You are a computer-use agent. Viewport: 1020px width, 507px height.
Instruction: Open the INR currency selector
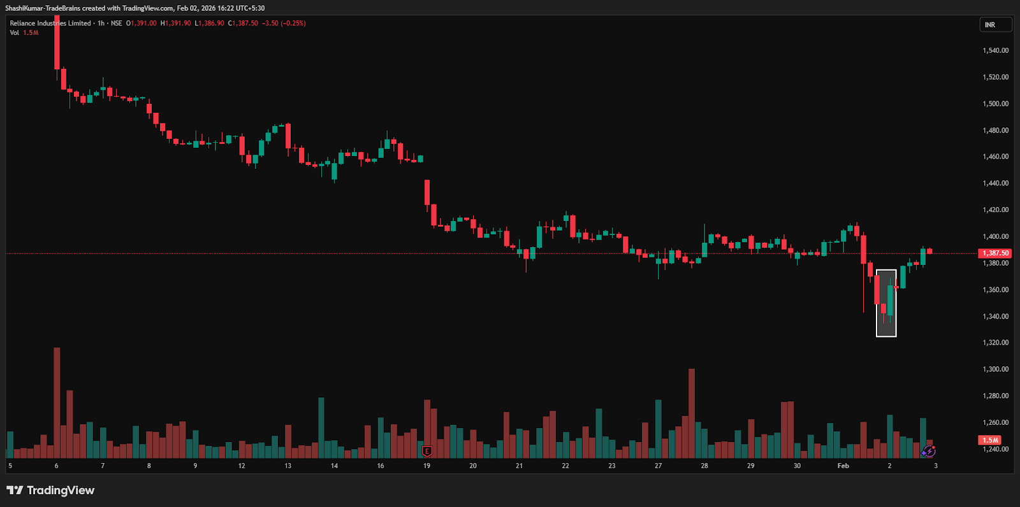[995, 25]
